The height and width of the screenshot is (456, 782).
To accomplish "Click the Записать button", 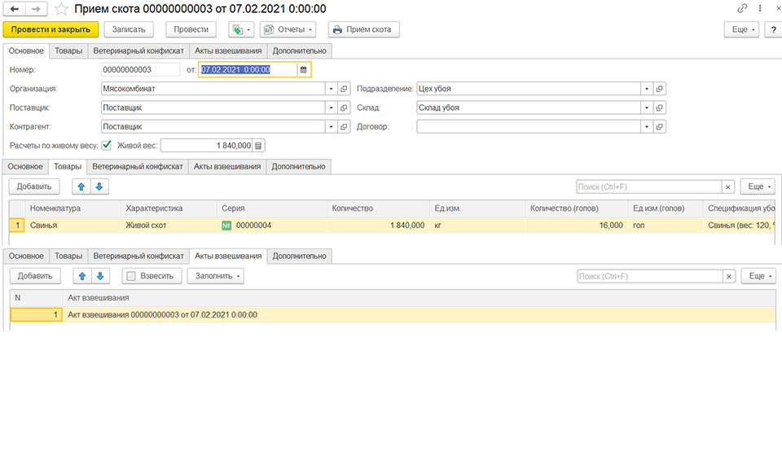I will (129, 29).
